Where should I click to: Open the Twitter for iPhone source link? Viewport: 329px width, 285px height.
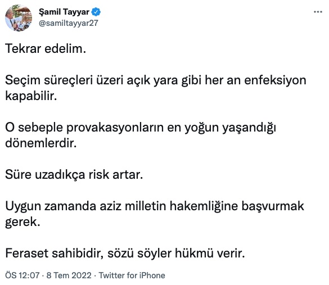(132, 275)
